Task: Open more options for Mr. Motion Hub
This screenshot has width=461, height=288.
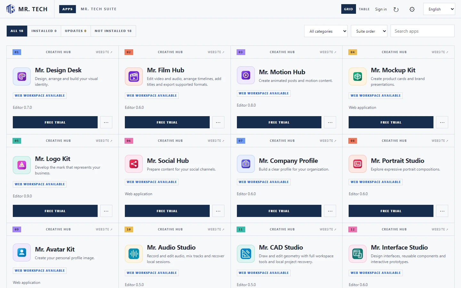Action: coord(330,122)
